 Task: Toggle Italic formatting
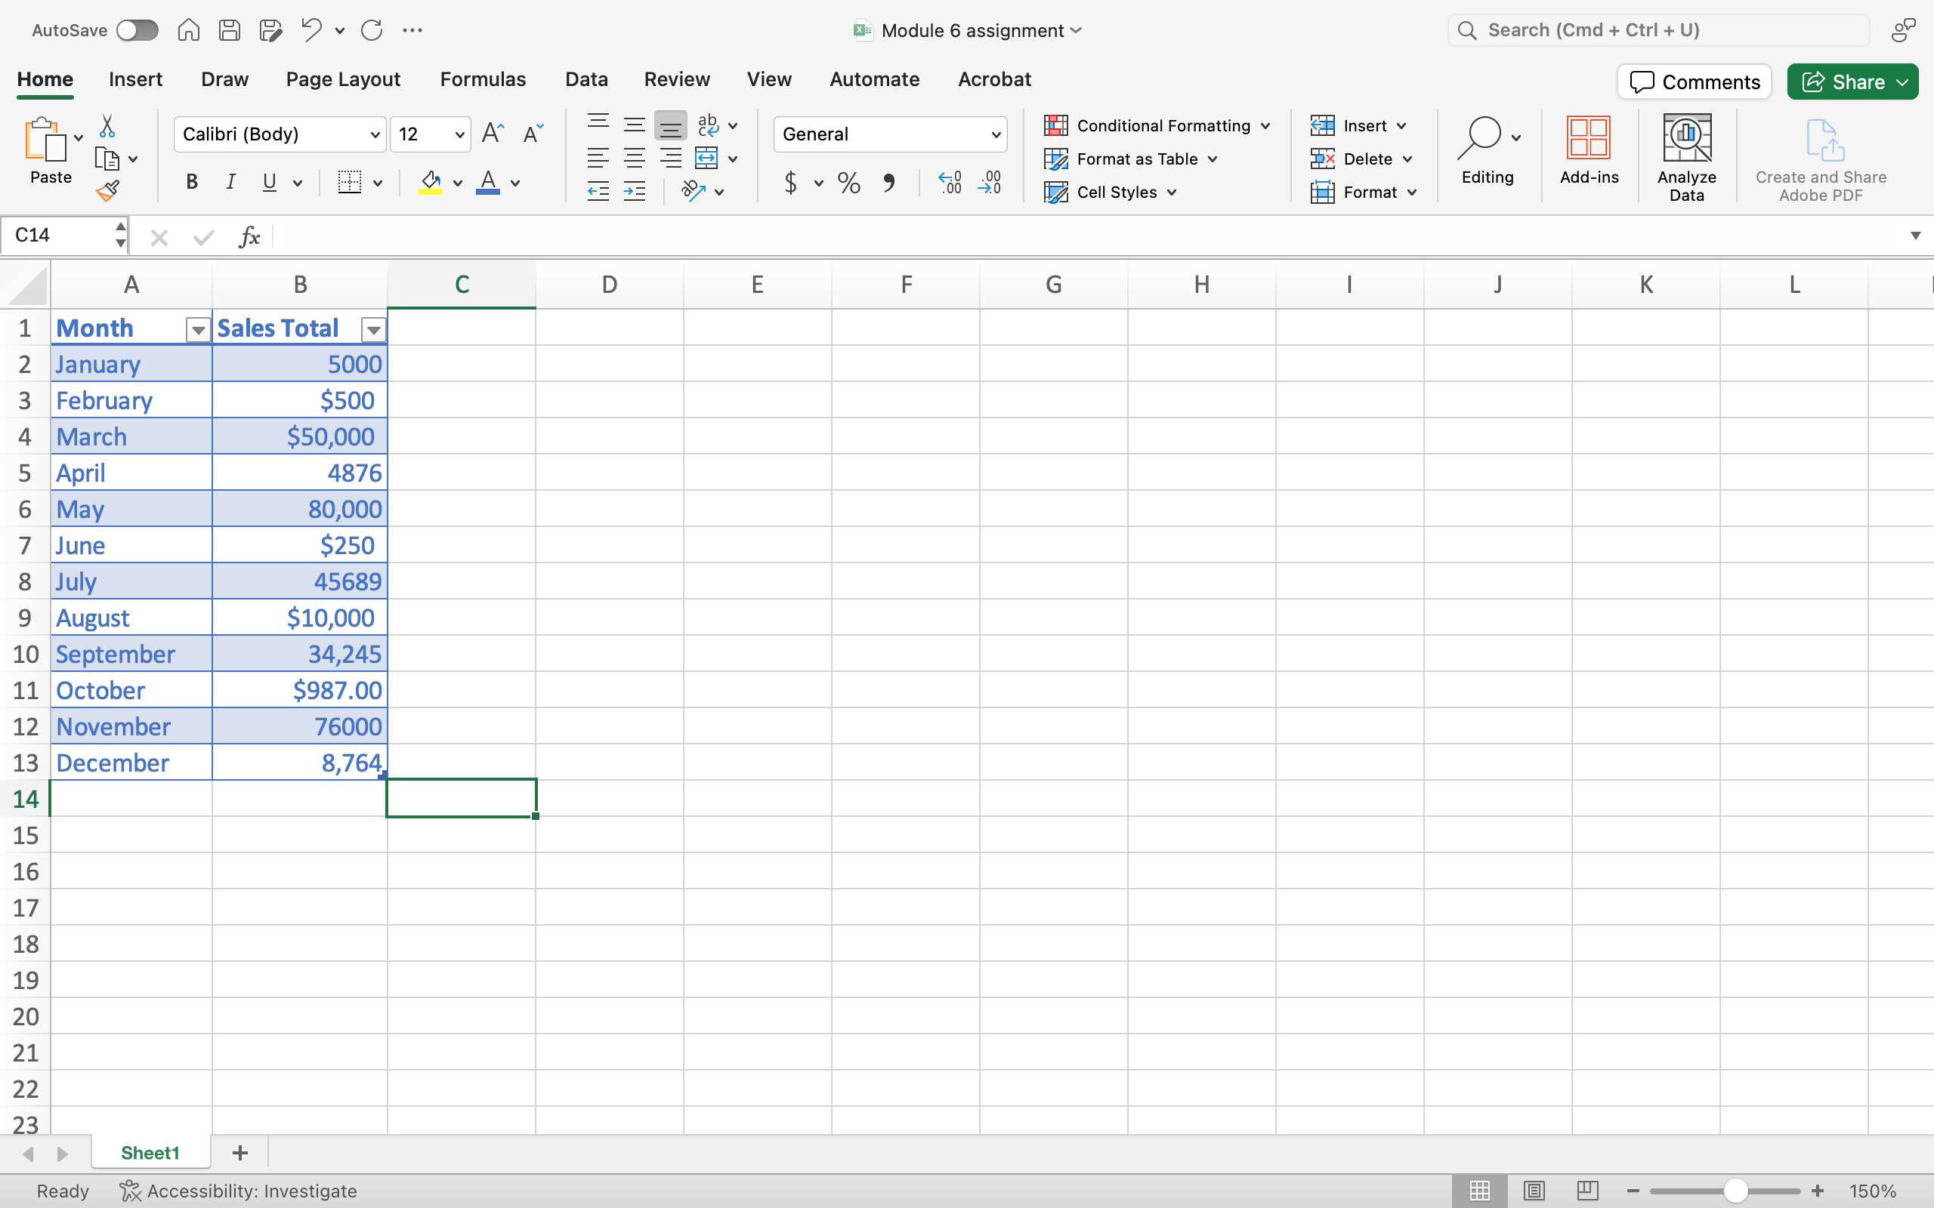(231, 182)
